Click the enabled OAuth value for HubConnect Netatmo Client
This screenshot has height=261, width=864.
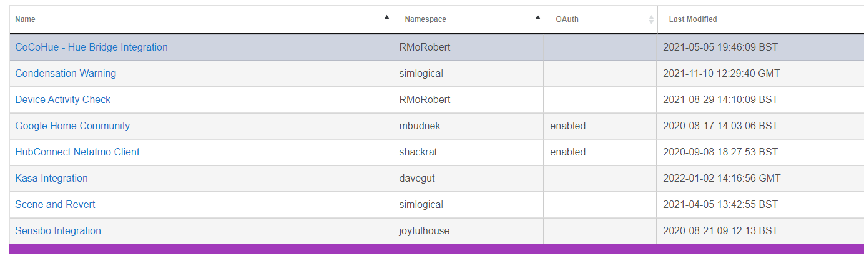(568, 152)
